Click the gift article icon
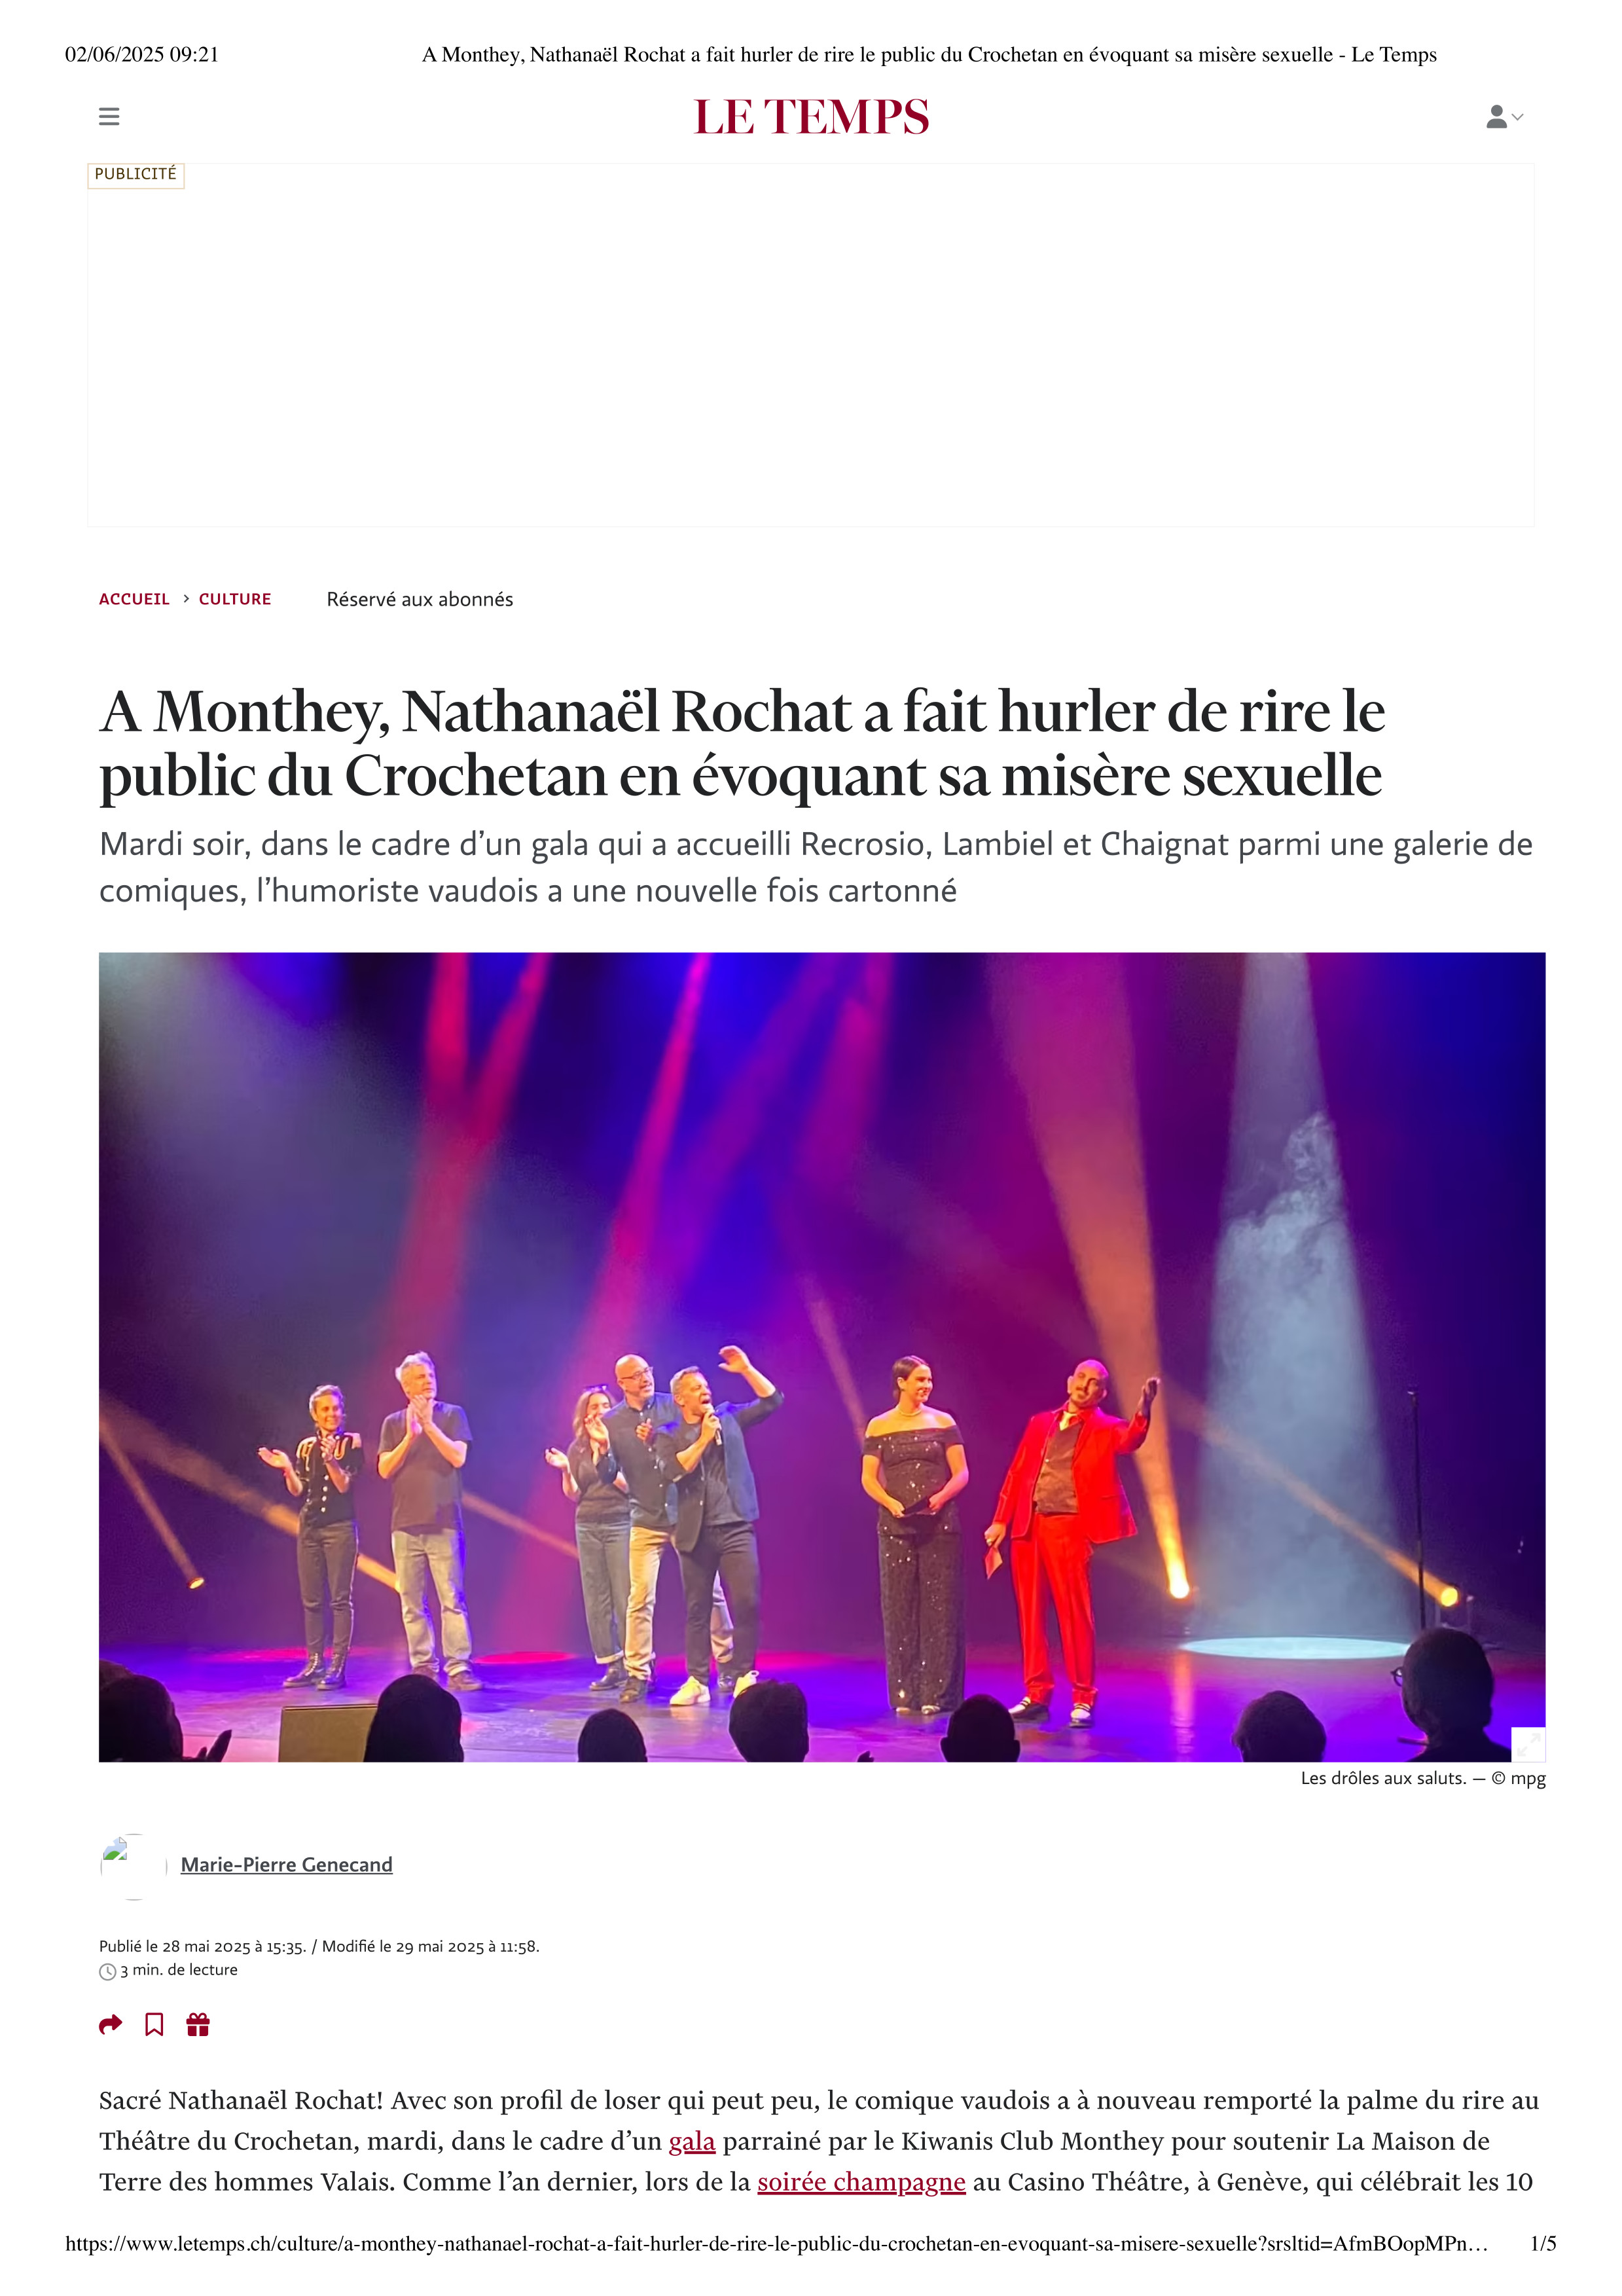1622x2296 pixels. click(198, 2025)
